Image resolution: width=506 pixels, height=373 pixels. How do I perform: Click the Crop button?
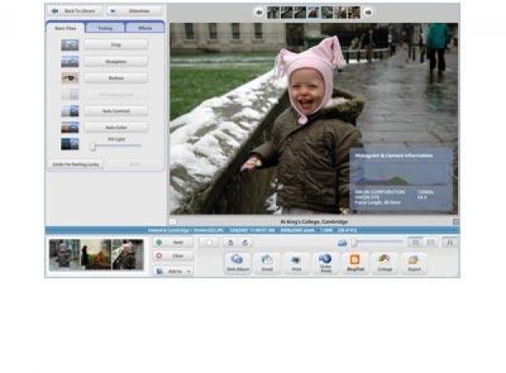point(116,44)
